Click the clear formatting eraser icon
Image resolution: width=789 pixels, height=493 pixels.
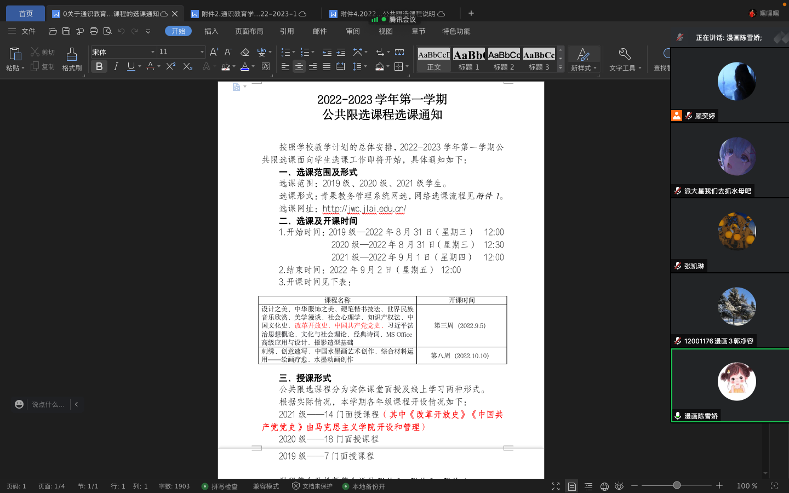pos(245,52)
